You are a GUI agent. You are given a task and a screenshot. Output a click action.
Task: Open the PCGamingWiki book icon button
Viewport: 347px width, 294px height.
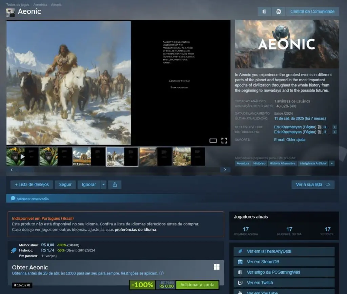click(x=264, y=12)
